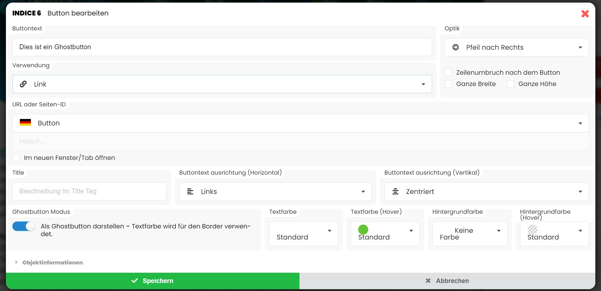Check the Ganze Höhe checkbox

[x=510, y=84]
